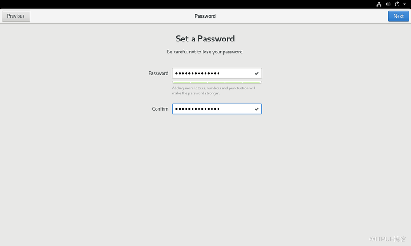Click the "Set a Password" heading
The width and height of the screenshot is (411, 246).
(x=205, y=39)
